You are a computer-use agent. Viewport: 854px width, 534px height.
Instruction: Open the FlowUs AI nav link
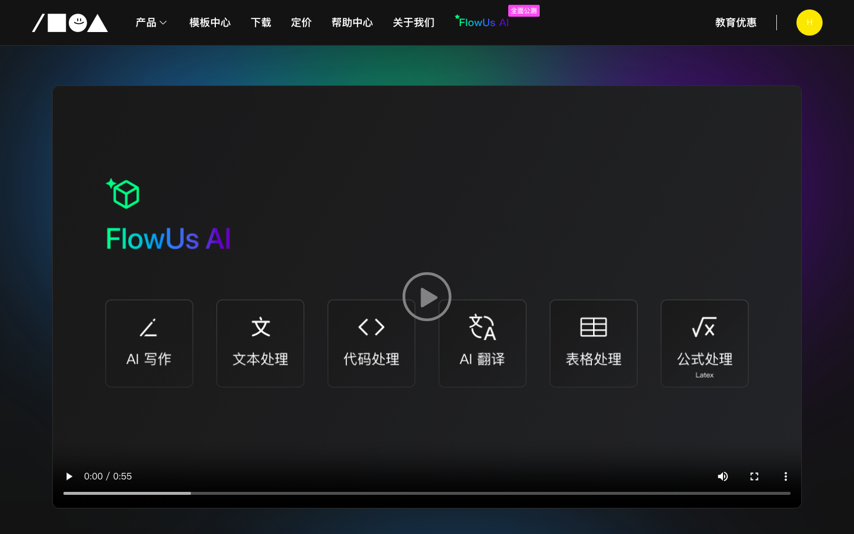tap(482, 22)
